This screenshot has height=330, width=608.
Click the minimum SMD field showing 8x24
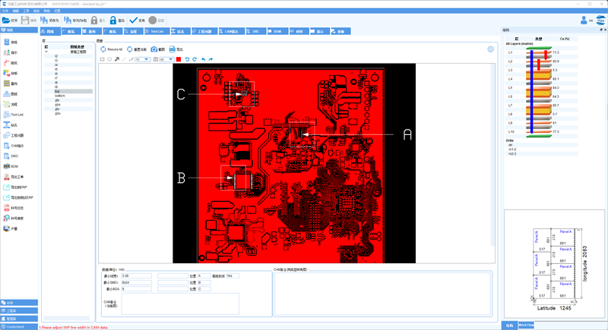pos(137,282)
